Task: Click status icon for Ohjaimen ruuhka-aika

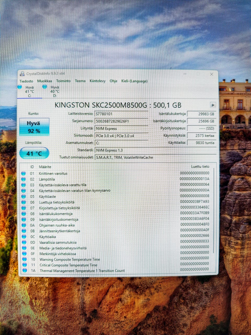Action: 24,225
